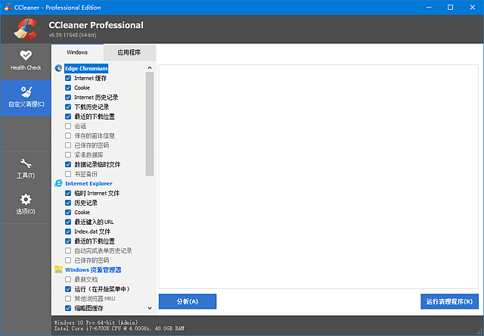
Task: Click the 分析(A) button
Action: coord(188,301)
